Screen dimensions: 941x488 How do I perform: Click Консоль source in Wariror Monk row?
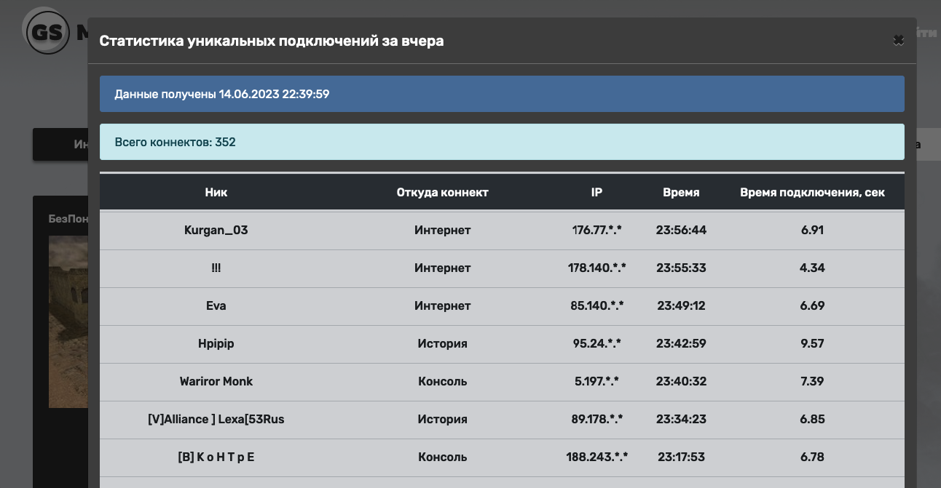coord(442,381)
